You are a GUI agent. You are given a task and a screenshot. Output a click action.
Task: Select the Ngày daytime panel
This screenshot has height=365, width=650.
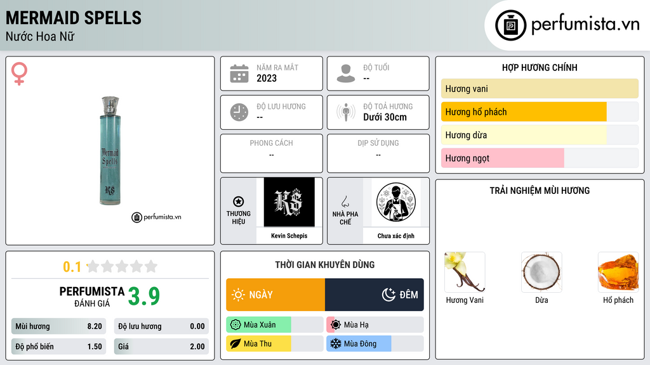pyautogui.click(x=275, y=295)
